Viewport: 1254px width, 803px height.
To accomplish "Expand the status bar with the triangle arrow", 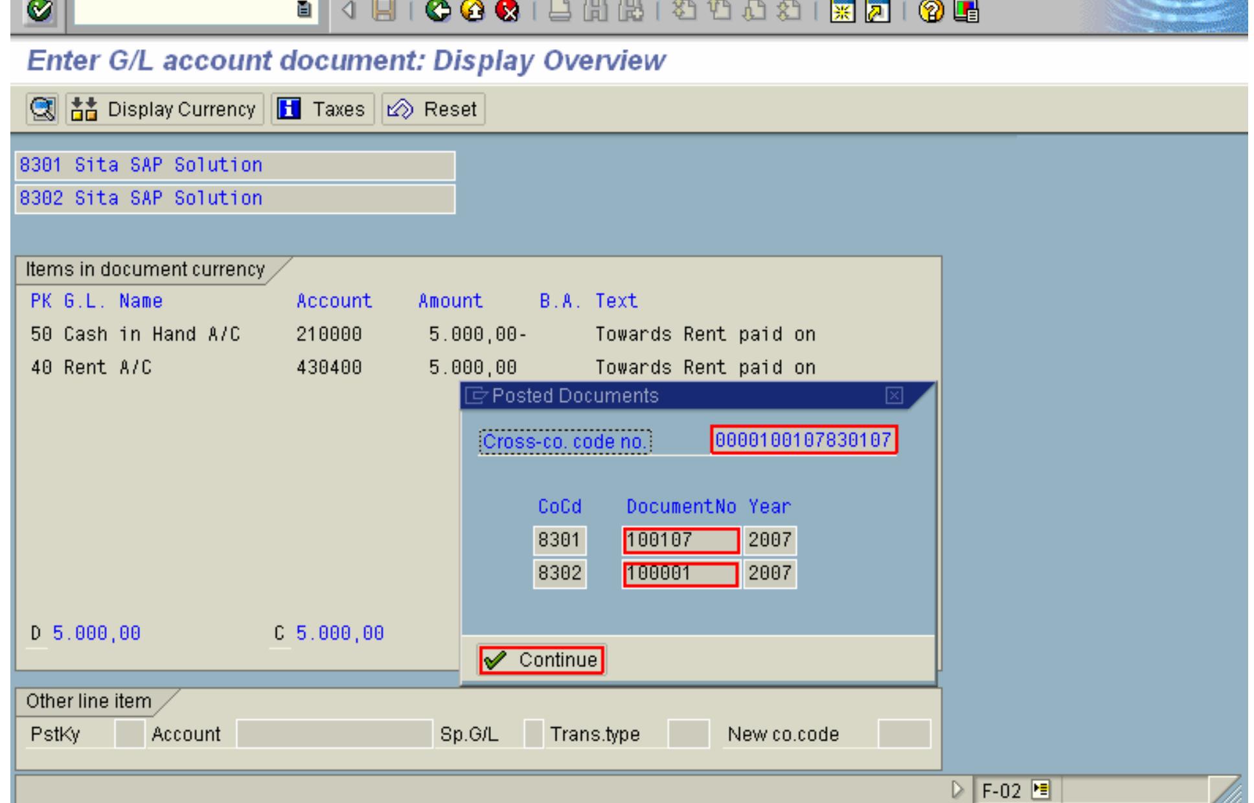I will point(957,790).
